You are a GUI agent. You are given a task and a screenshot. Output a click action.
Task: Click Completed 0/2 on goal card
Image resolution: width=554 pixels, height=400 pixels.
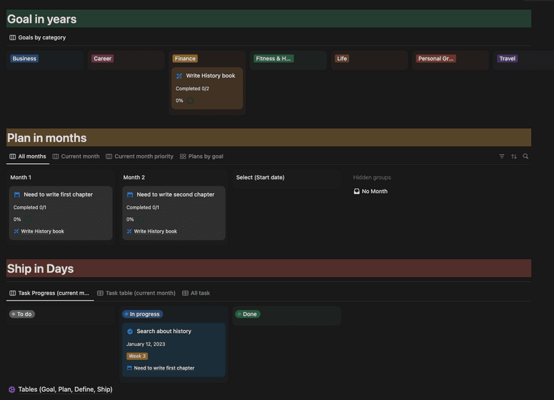point(193,89)
